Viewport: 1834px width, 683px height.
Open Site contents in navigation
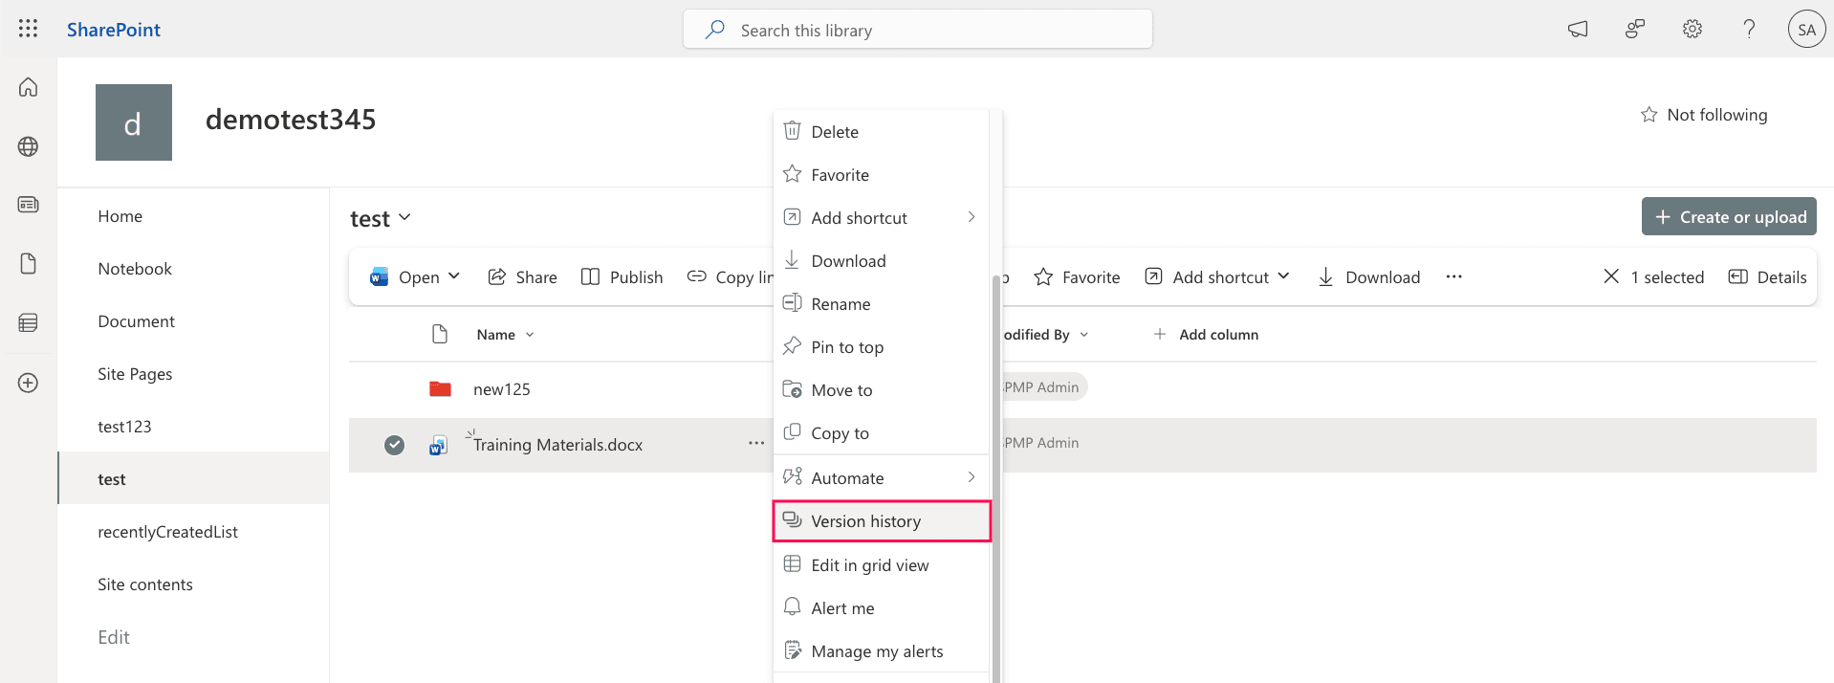click(145, 584)
